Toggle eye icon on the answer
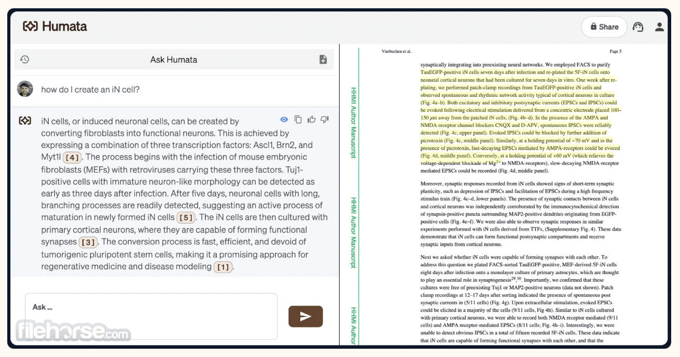Viewport: 680px width, 357px height. tap(284, 120)
